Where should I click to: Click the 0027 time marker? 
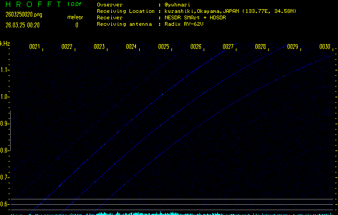coord(228,47)
